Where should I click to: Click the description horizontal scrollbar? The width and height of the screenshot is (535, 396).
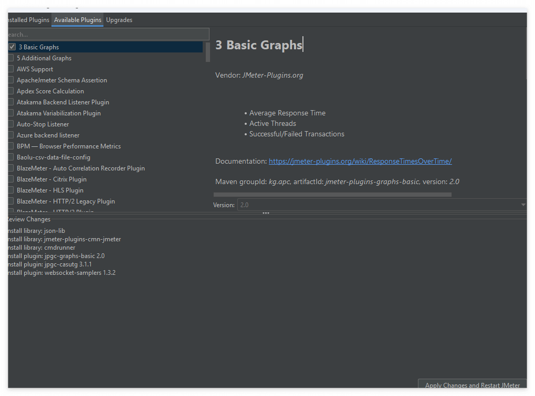click(x=332, y=195)
